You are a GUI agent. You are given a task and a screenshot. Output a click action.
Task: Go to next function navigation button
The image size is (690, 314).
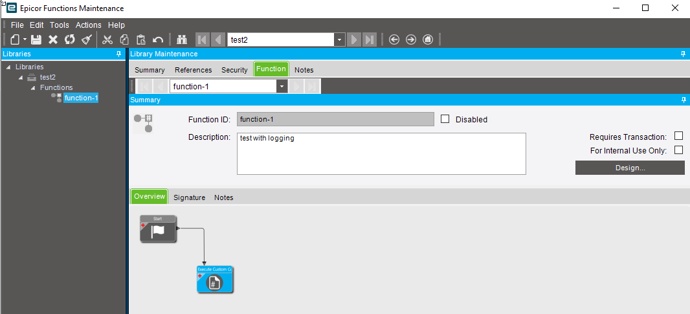[296, 86]
